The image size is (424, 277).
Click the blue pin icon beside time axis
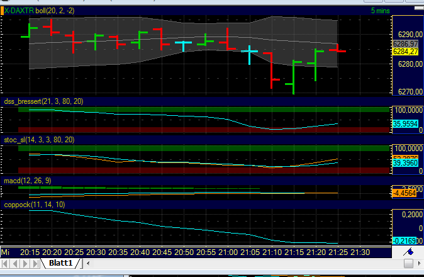coord(408,252)
